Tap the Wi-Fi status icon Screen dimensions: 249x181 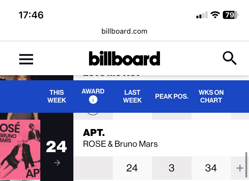(x=215, y=15)
